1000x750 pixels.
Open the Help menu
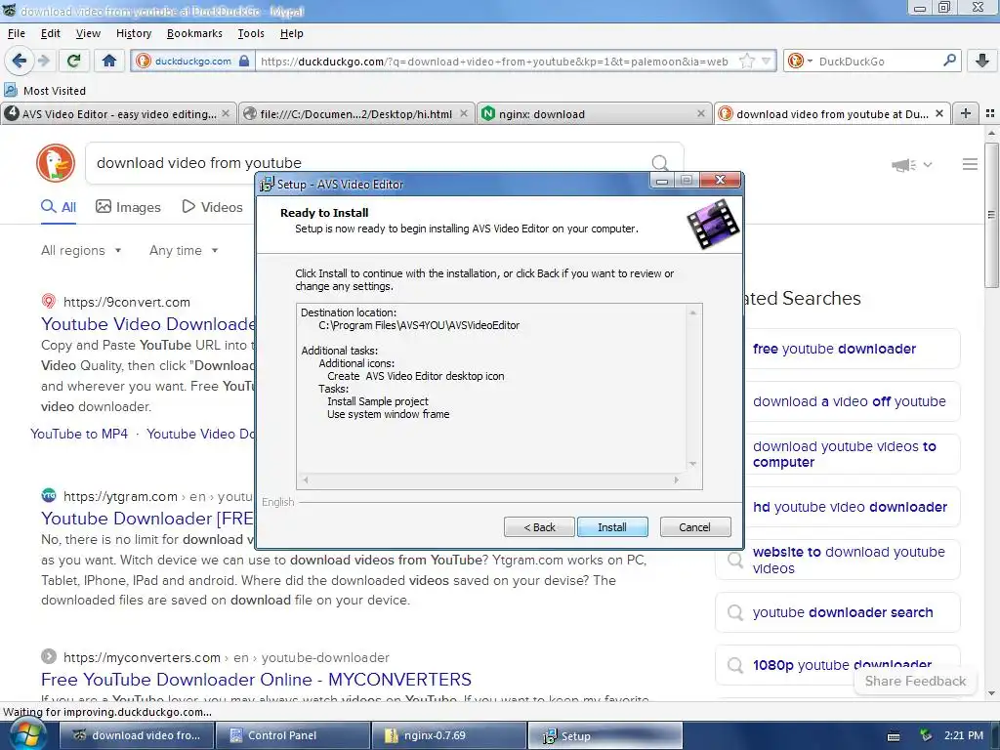point(291,33)
